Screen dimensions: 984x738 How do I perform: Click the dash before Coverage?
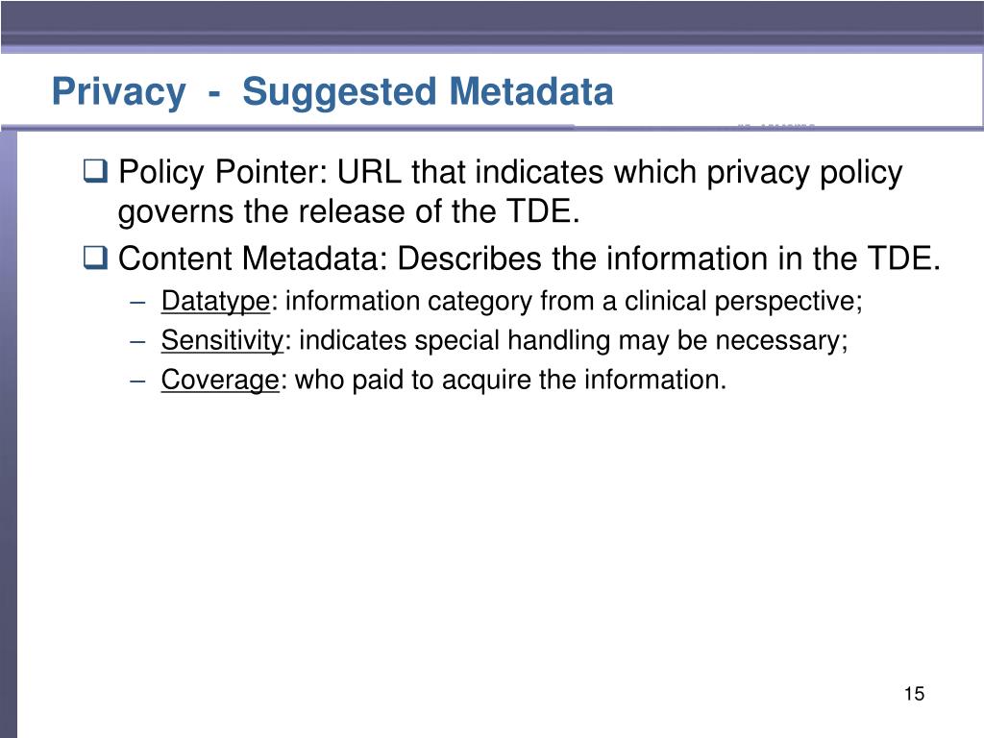coord(138,381)
